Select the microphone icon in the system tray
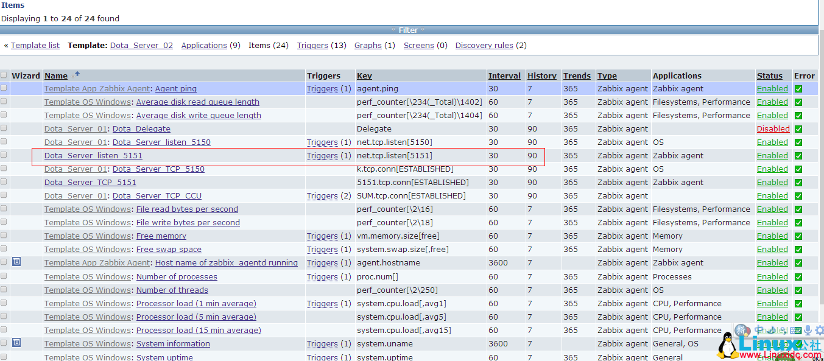 coord(808,330)
